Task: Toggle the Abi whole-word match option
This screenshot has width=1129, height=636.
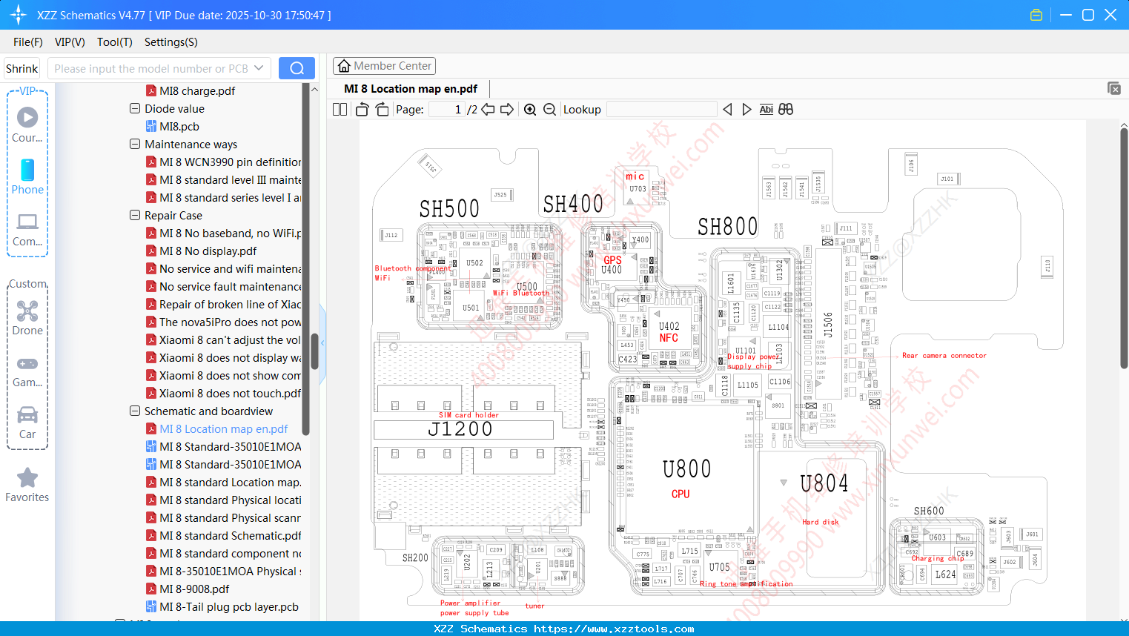Action: pyautogui.click(x=766, y=109)
